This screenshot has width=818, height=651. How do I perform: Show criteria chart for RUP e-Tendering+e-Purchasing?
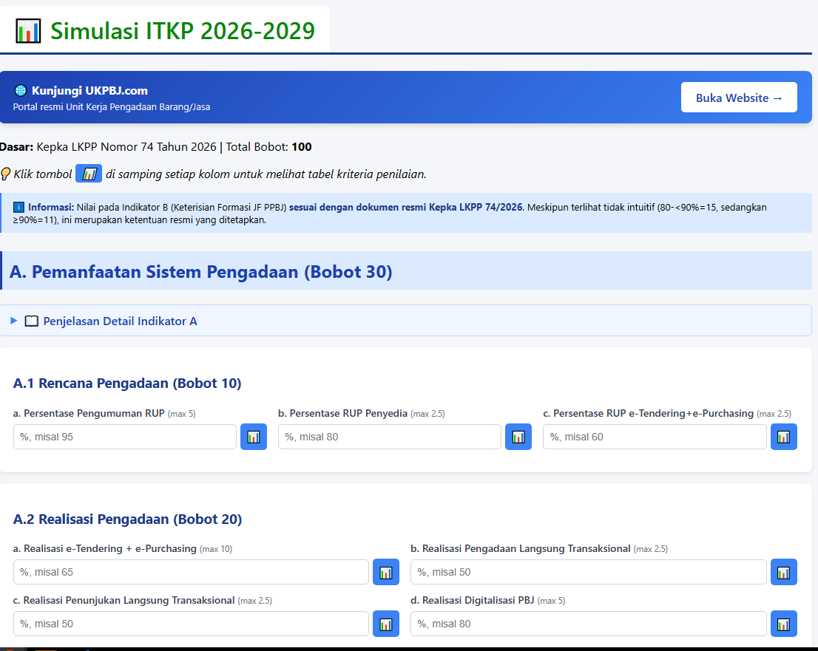(x=783, y=437)
